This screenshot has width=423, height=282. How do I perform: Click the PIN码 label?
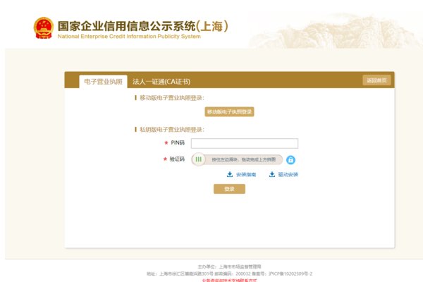pos(178,142)
